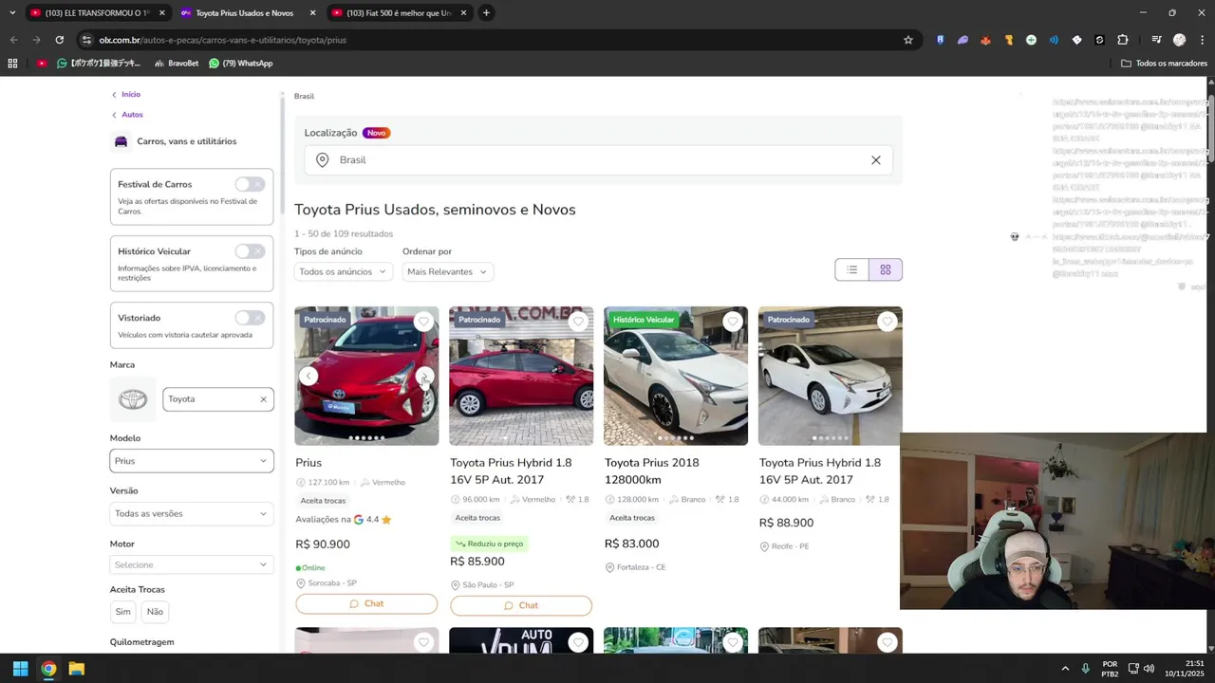Open red Prius Hybrid São Paulo photo

point(521,376)
